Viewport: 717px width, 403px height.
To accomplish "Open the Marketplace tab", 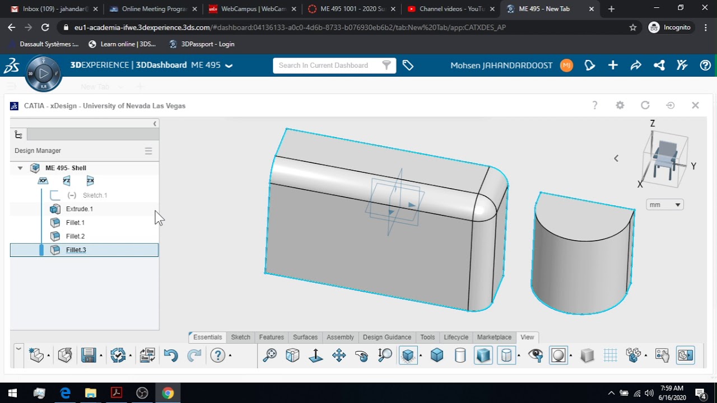I will click(494, 337).
